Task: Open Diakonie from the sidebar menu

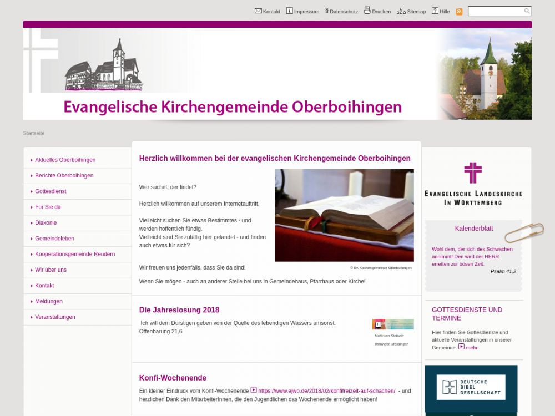Action: [x=46, y=223]
